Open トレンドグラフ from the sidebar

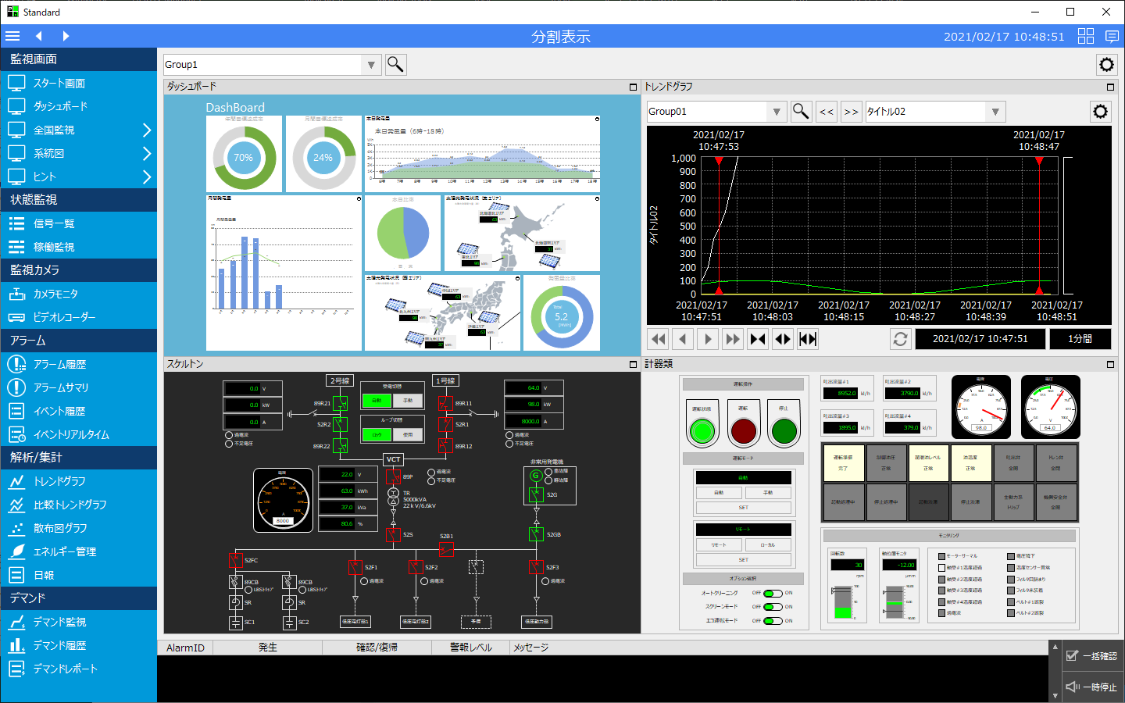tap(59, 481)
